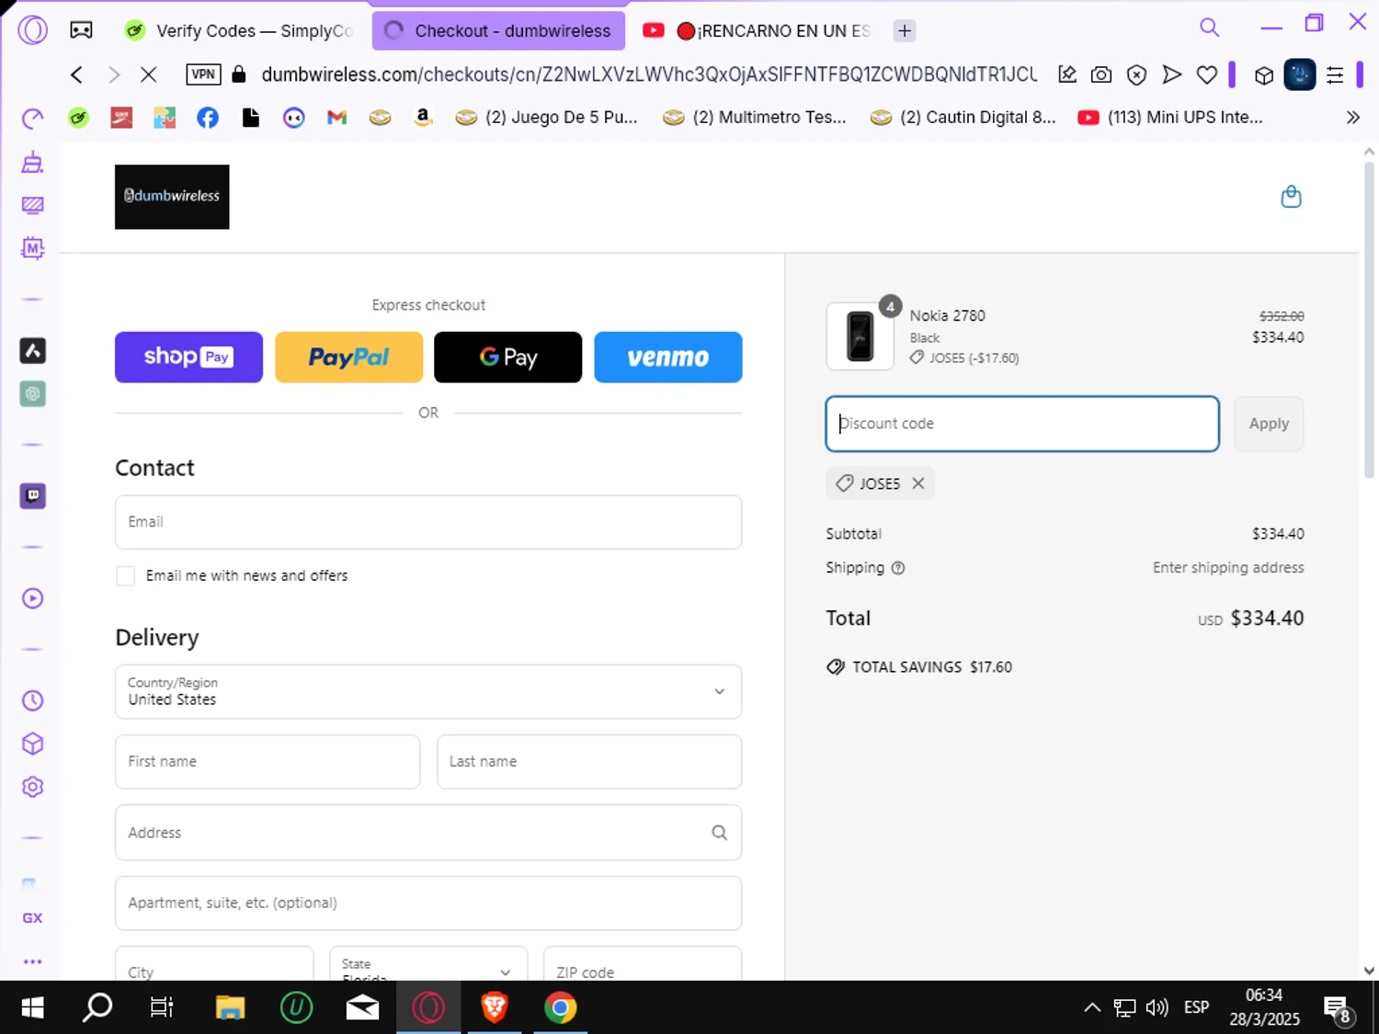This screenshot has width=1379, height=1034.
Task: Go back with the back arrow
Action: (x=77, y=74)
